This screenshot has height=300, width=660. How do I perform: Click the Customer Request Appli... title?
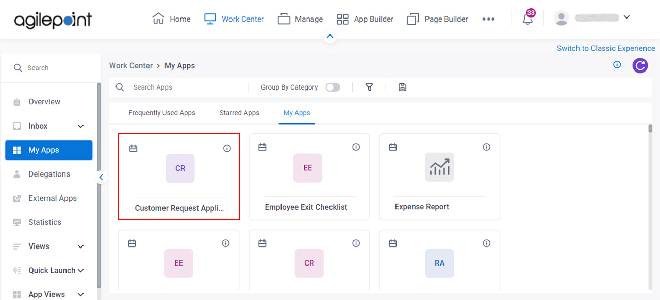tap(179, 208)
